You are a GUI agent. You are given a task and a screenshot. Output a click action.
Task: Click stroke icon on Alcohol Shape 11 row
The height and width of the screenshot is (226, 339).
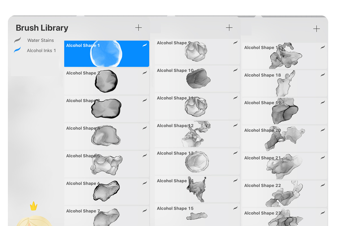click(x=235, y=98)
